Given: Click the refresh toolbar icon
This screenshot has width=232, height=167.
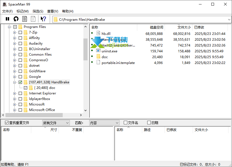Looking at the screenshot, I should (16, 19).
